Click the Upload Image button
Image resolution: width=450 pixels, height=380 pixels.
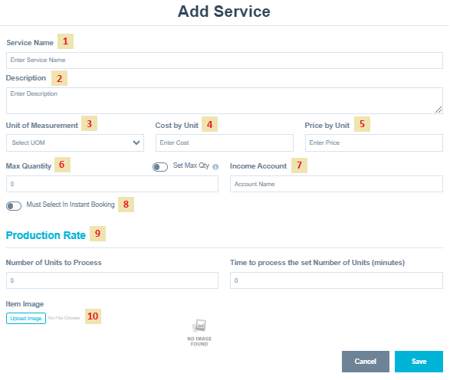coord(26,319)
